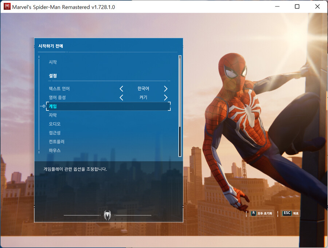This screenshot has width=328, height=248.
Task: Click the R key icon for reset all
Action: 253,213
